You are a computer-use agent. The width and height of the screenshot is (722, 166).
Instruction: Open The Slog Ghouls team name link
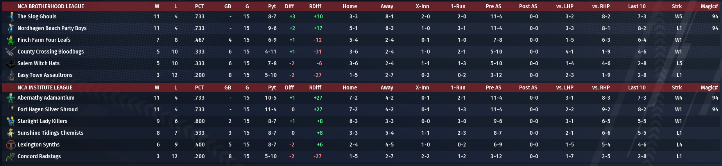(x=37, y=16)
